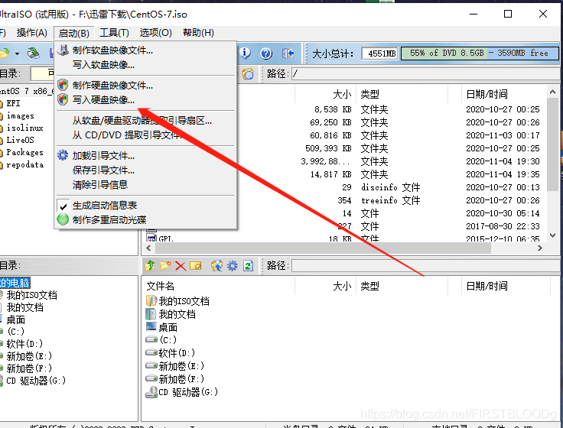Open the 工具(T) menu
Screen dimensions: 563x428
(114, 33)
